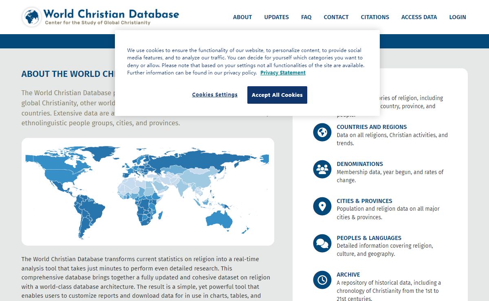Open the Privacy Statement link

click(283, 73)
